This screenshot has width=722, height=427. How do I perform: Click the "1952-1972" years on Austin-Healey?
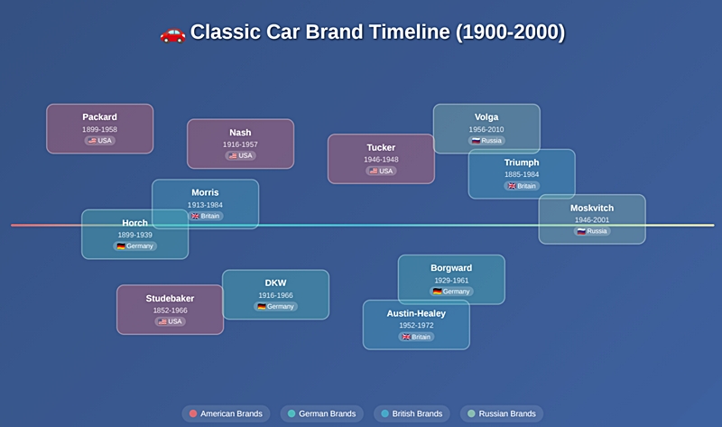pos(416,325)
